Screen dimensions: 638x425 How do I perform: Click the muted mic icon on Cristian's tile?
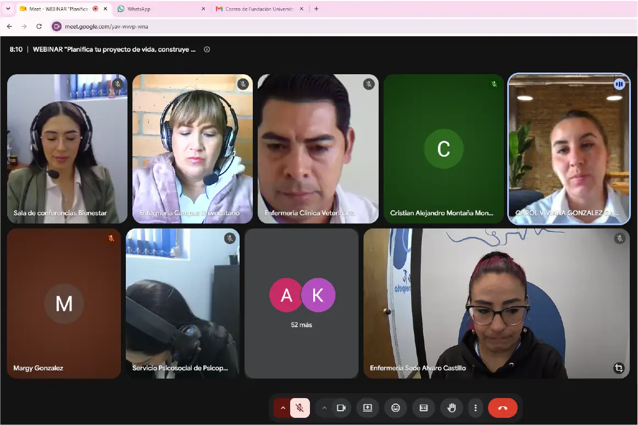tap(494, 84)
